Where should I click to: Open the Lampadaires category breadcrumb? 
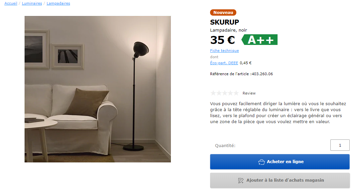click(x=58, y=3)
